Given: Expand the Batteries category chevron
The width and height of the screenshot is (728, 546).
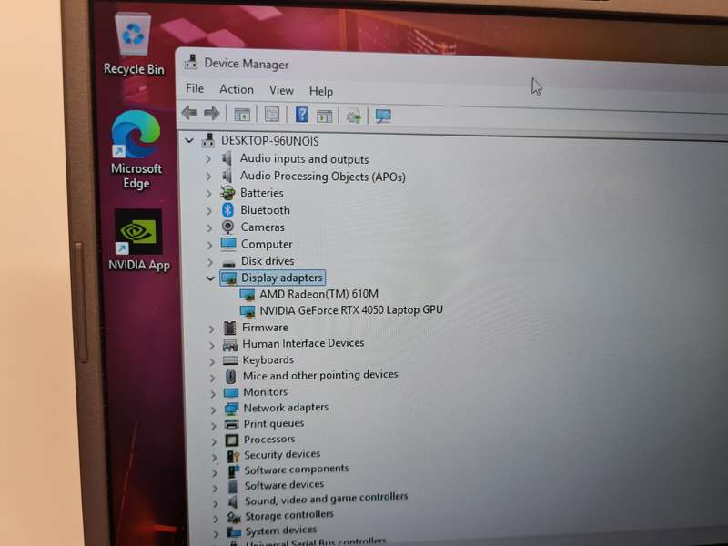Looking at the screenshot, I should (209, 194).
